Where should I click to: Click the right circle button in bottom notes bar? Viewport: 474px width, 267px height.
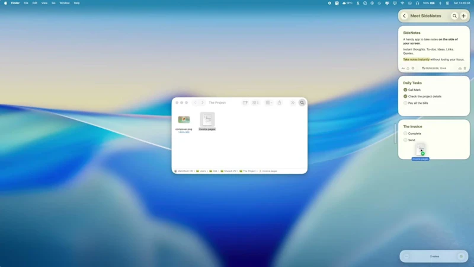pyautogui.click(x=461, y=256)
